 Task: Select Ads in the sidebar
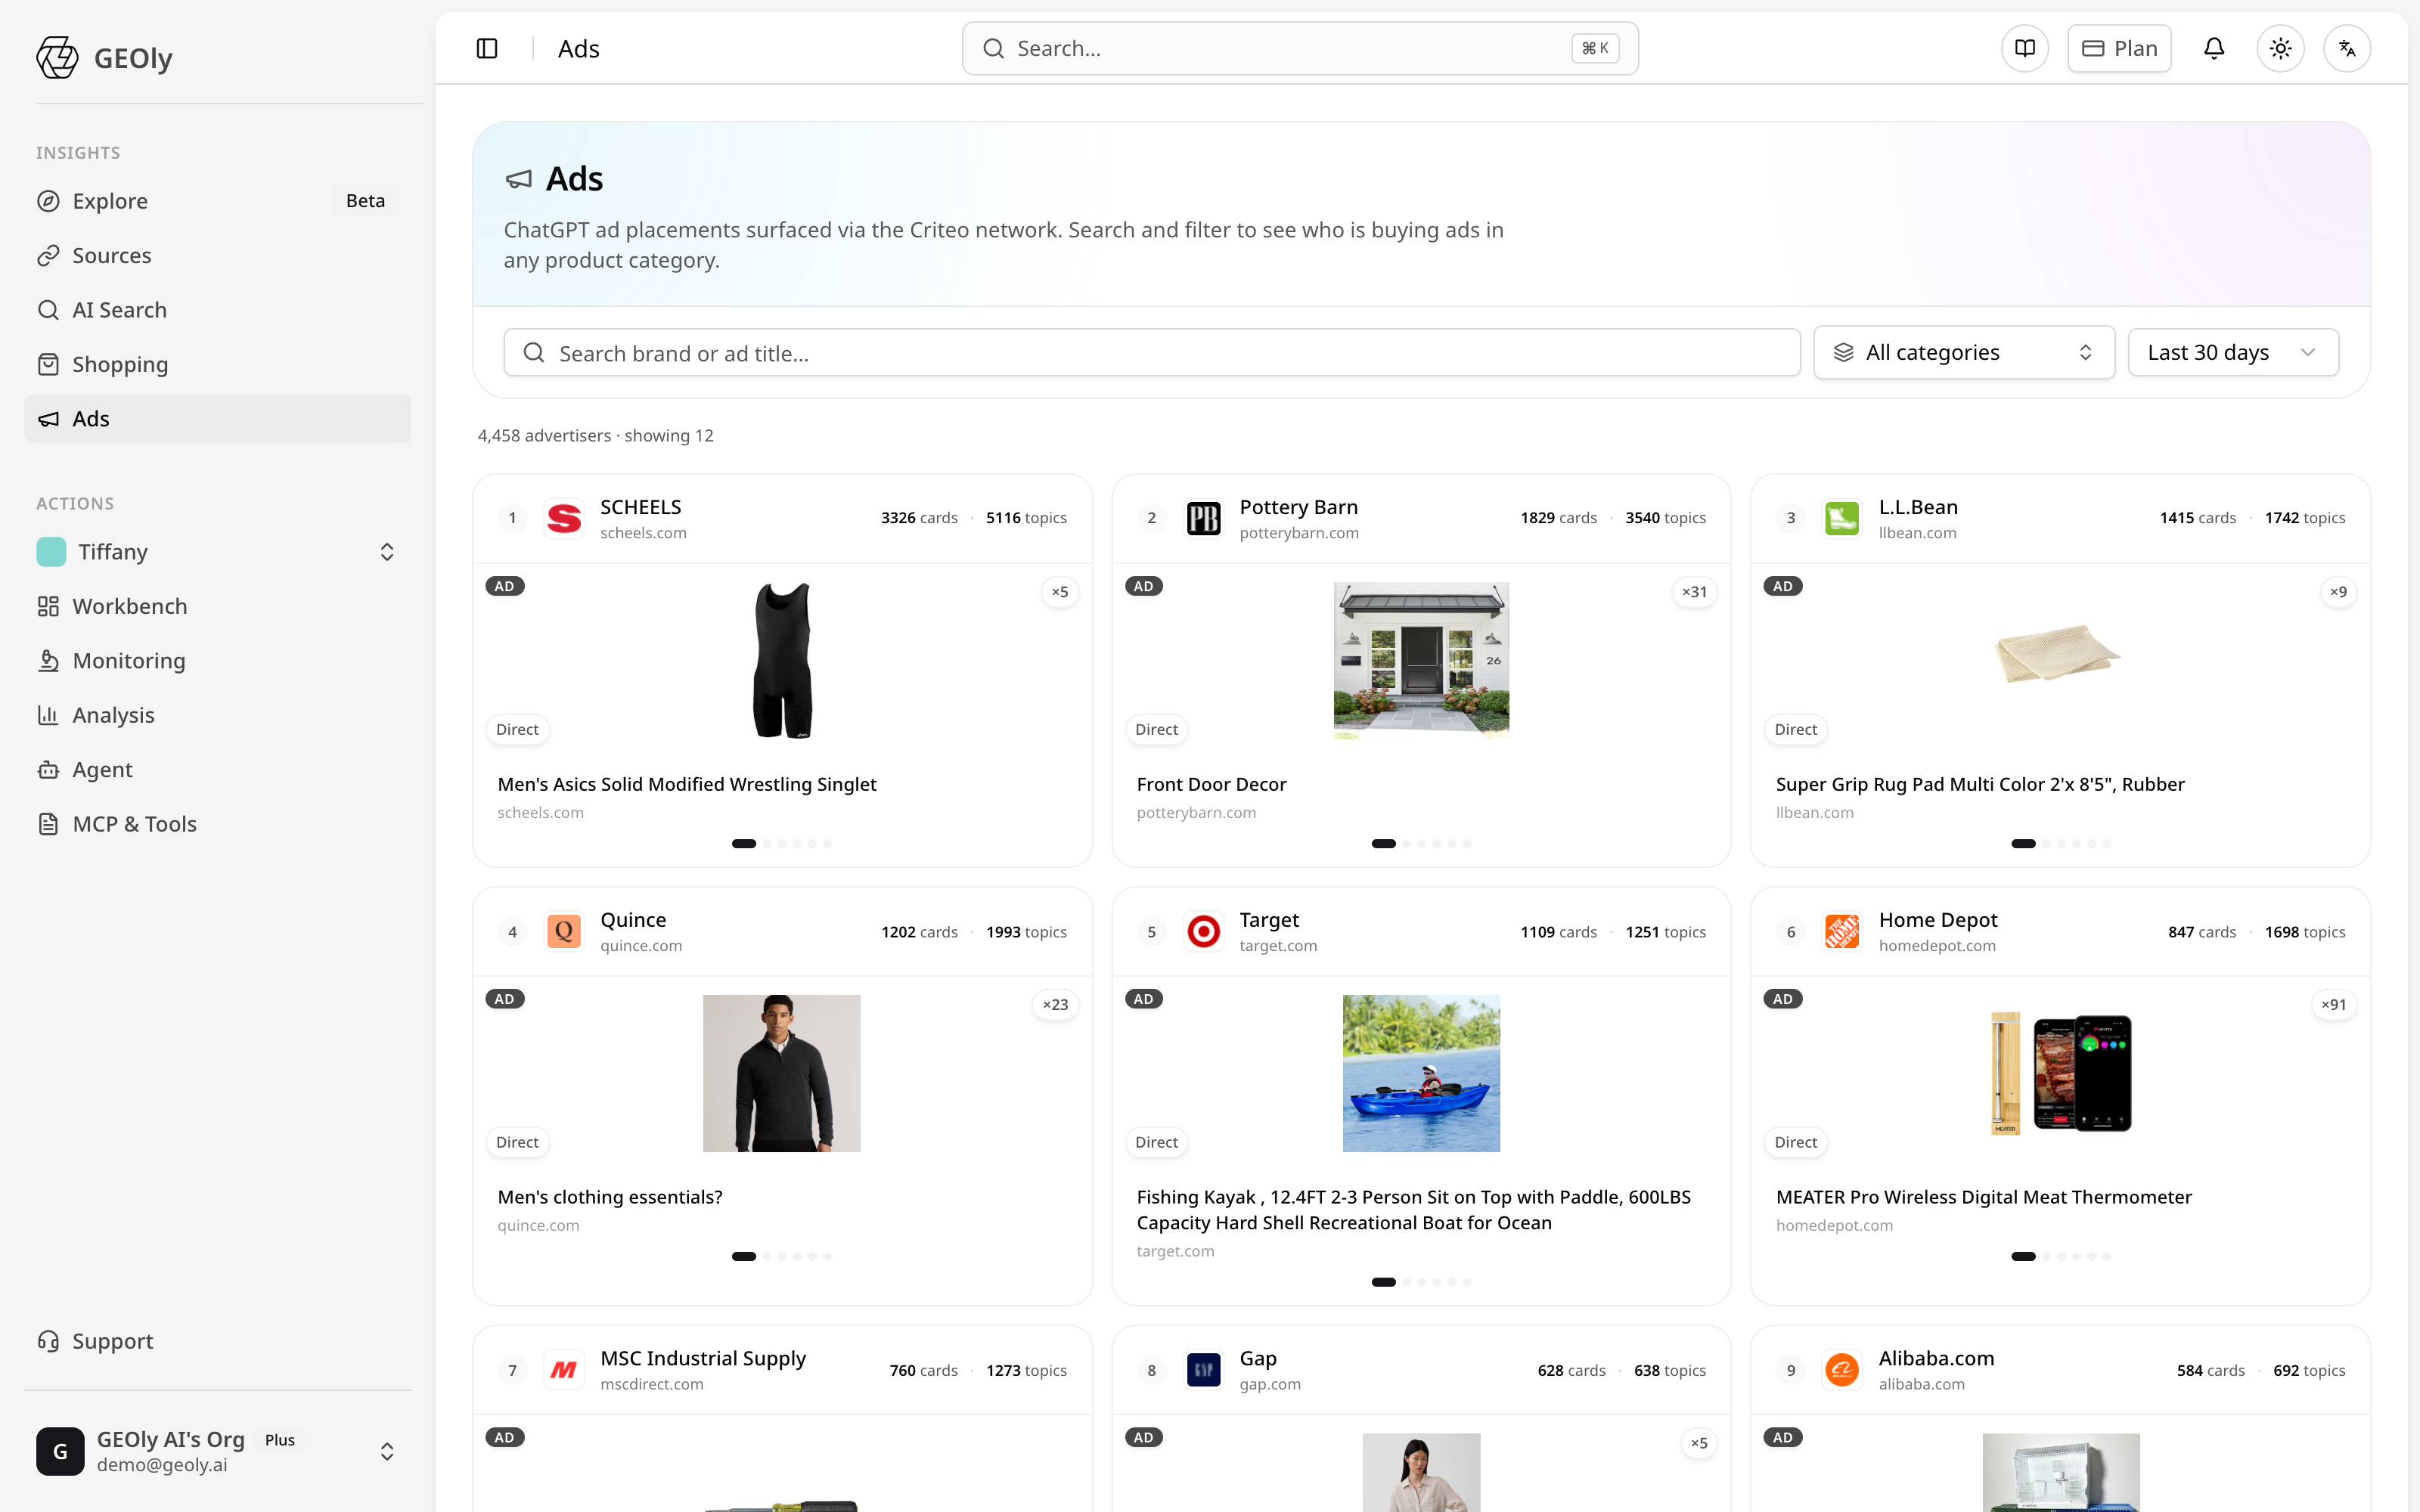(217, 419)
